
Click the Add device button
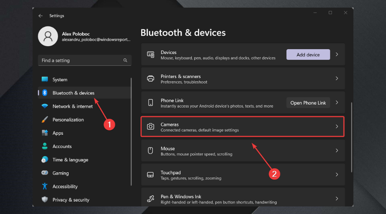coord(308,54)
